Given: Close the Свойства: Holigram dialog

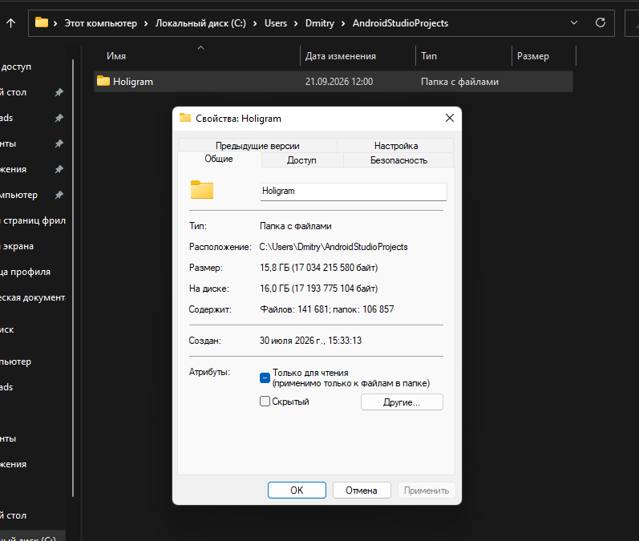Looking at the screenshot, I should tap(450, 118).
